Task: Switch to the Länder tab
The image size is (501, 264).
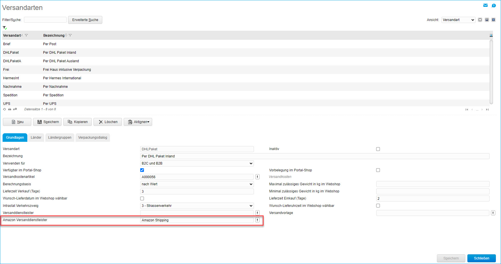Action: pyautogui.click(x=36, y=138)
